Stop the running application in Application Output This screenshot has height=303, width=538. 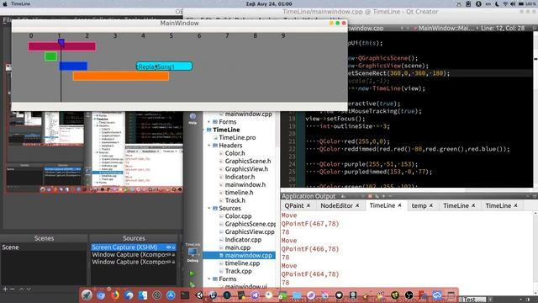click(370, 196)
